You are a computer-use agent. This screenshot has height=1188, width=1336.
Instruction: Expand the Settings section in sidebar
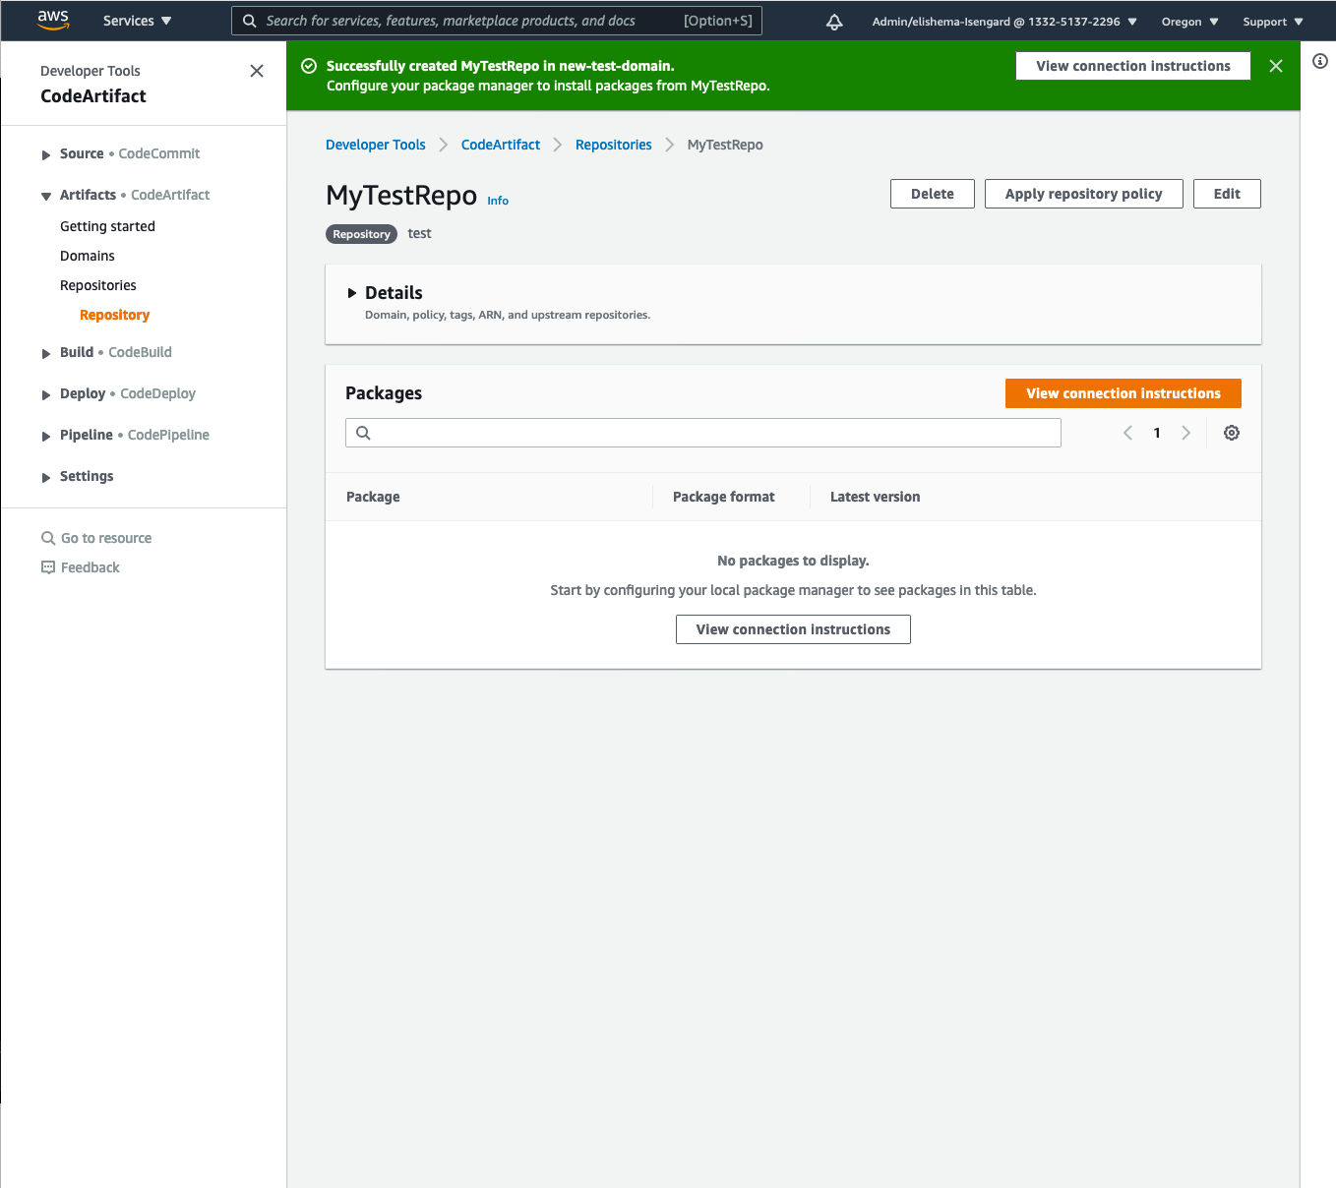pos(46,477)
